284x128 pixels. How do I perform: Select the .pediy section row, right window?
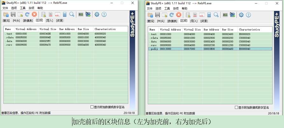point(210,49)
